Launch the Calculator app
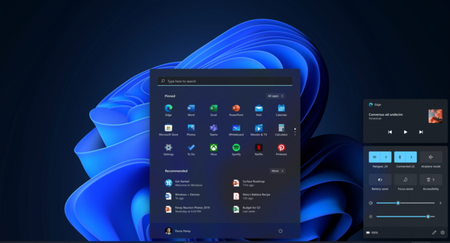450x243 pixels. coord(281,130)
